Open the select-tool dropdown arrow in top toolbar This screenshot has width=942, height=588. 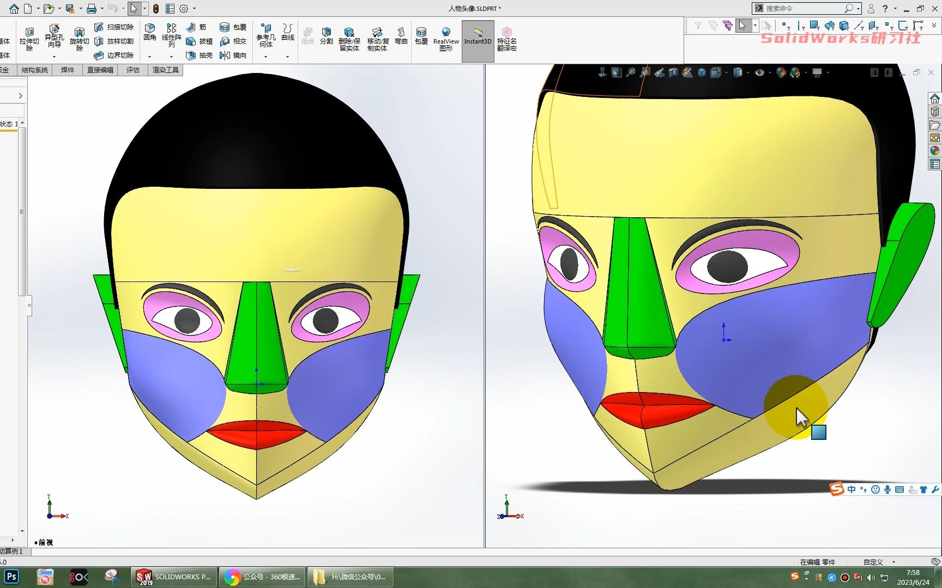[x=144, y=9]
